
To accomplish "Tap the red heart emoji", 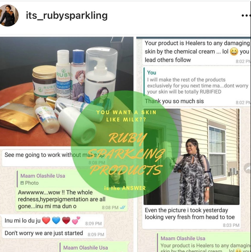I will [46, 220].
